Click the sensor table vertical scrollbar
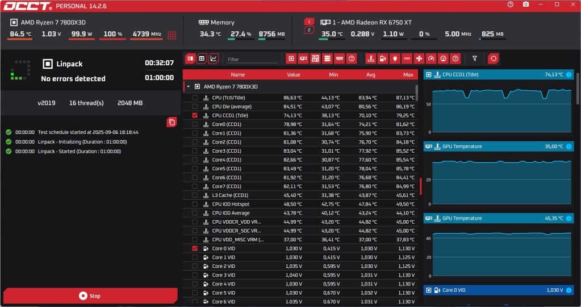581x307 pixels. 416,92
